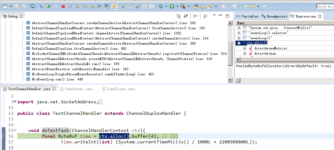Toggle Skip All Breakpoints in toolbar
This screenshot has height=150, width=334.
click(x=41, y=7)
